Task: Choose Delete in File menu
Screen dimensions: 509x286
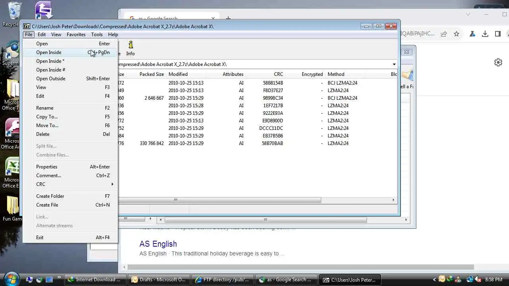Action: (70, 134)
